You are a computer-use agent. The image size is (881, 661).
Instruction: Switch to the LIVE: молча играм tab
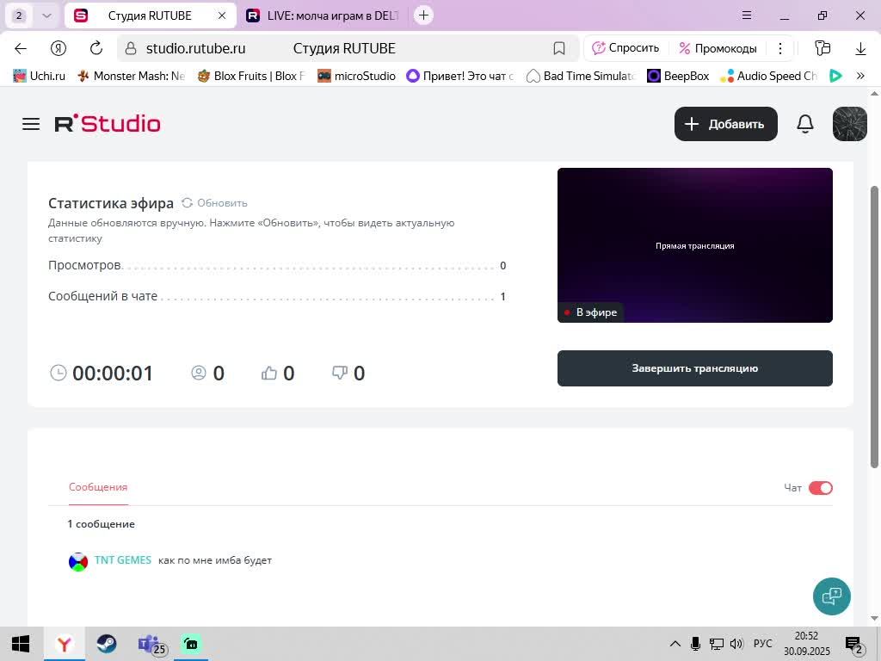tap(324, 15)
